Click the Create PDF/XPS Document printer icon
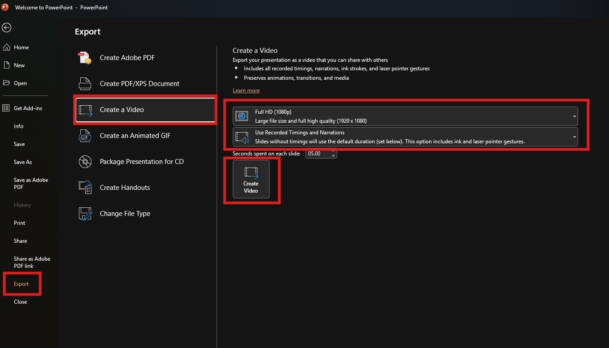The width and height of the screenshot is (609, 348). point(85,84)
